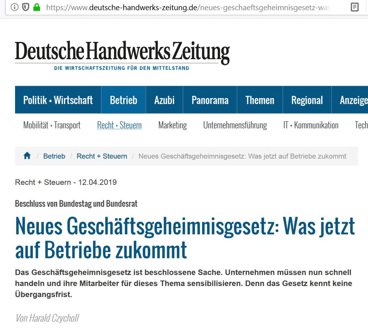Click the date line 'Recht + Steuern - 12.04.2019'
Screen dimensions: 368x328
pyautogui.click(x=66, y=182)
